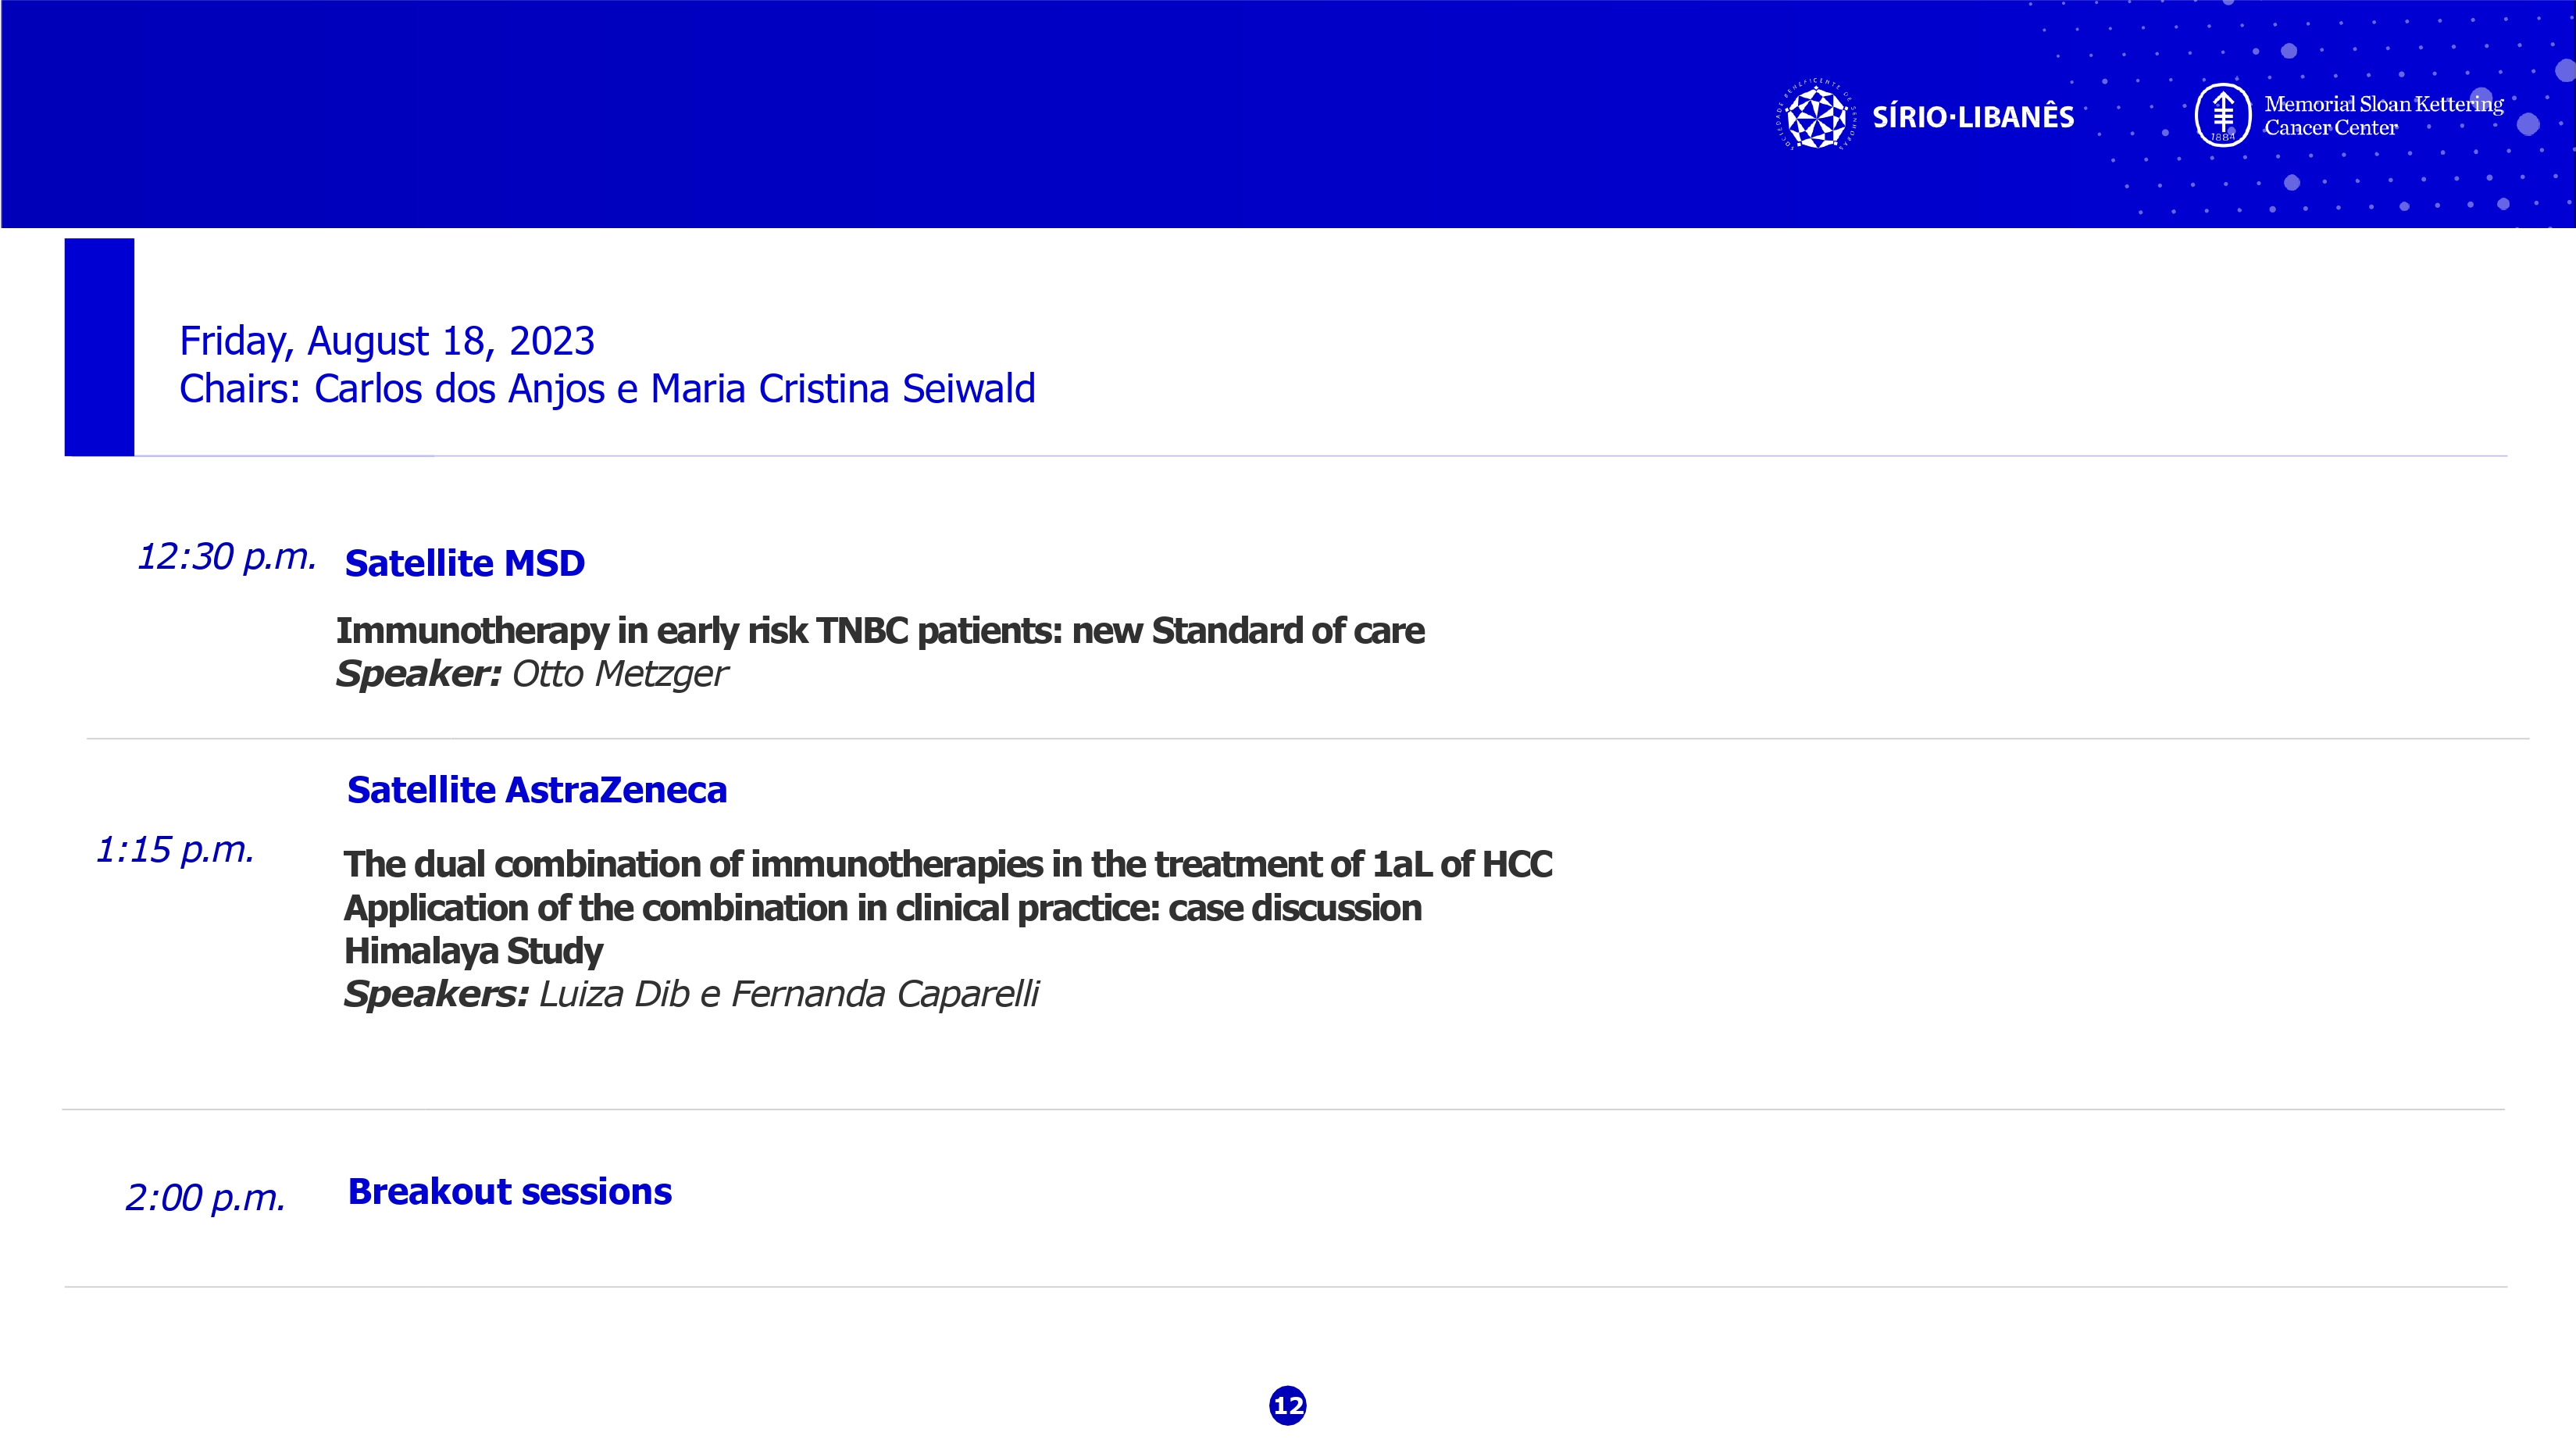
Task: Click the Memorial Sloan Kettering emblem icon
Action: 2222,115
